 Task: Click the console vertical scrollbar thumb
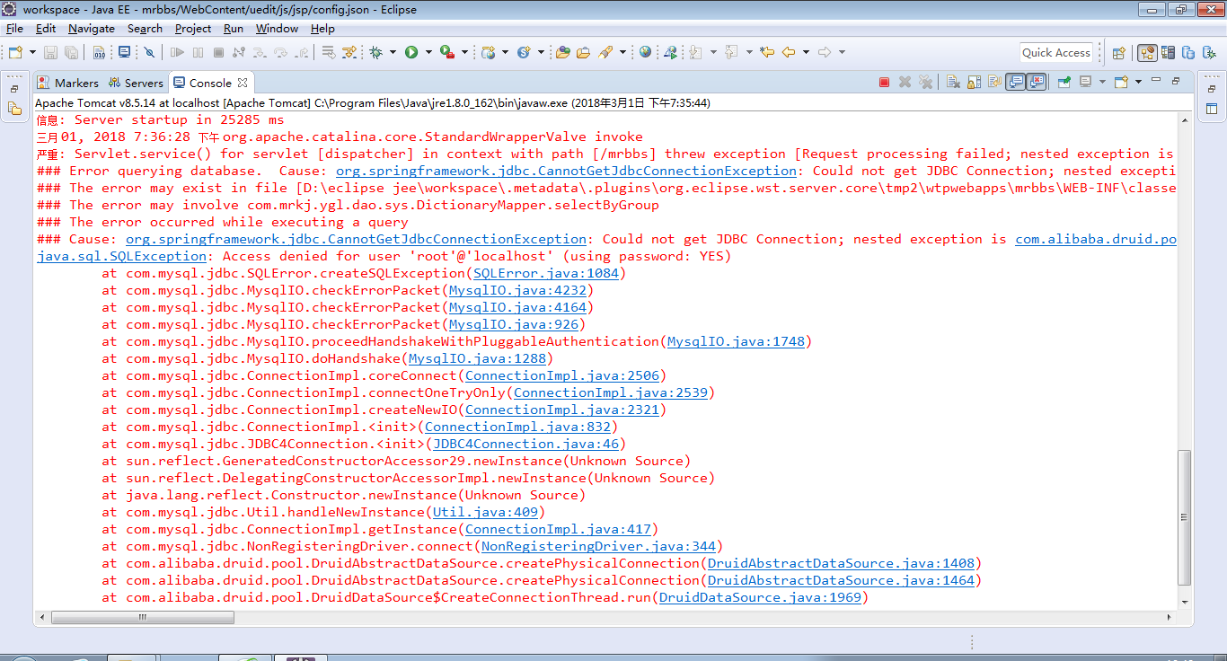(x=1185, y=518)
